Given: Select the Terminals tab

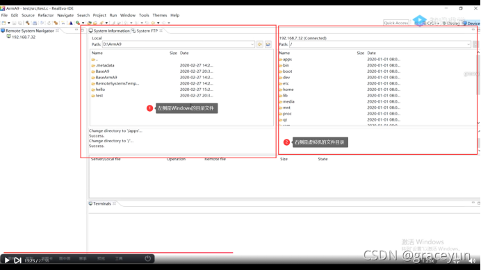Looking at the screenshot, I should point(100,203).
